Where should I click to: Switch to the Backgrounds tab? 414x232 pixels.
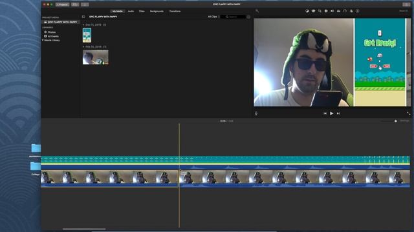pos(157,12)
